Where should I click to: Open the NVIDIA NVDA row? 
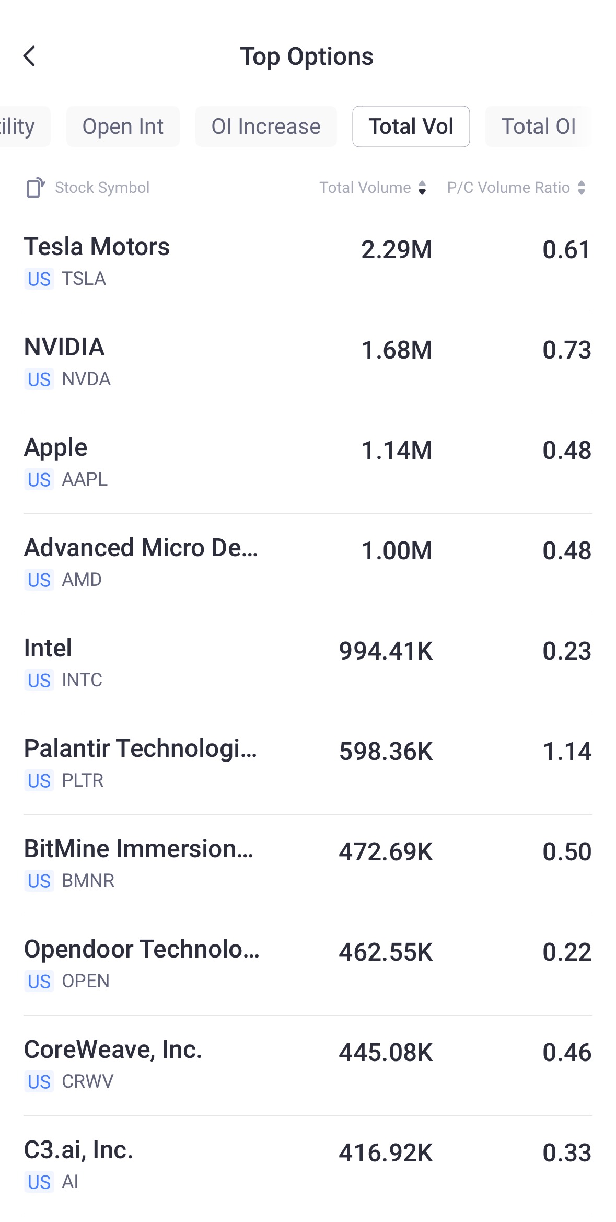point(308,363)
